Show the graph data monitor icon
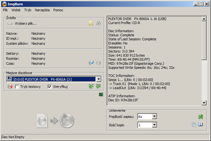211x141 pixels. [x=101, y=94]
